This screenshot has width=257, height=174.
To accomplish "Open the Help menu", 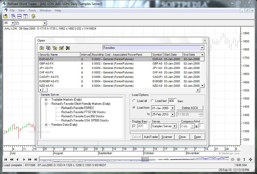I will pos(58,10).
